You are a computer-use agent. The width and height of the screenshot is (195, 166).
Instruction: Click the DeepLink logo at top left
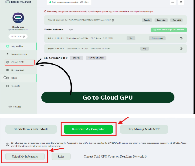18,2
